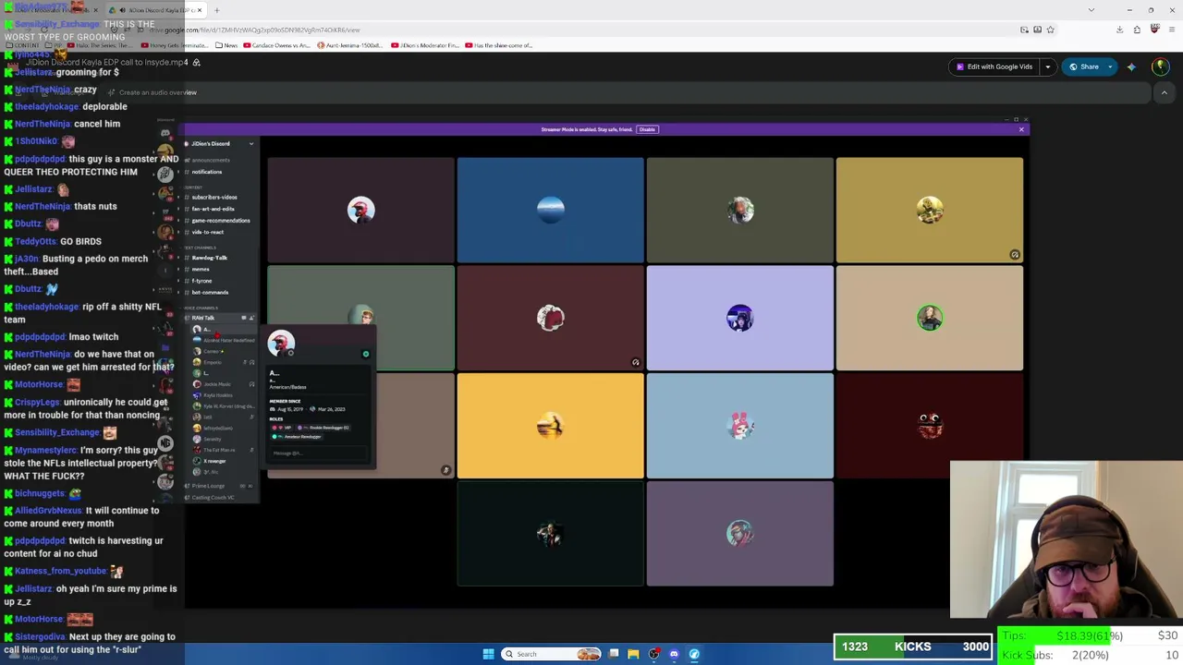Join the Prime Lounge voice channel
Screen dimensions: 1183x665
coord(208,486)
